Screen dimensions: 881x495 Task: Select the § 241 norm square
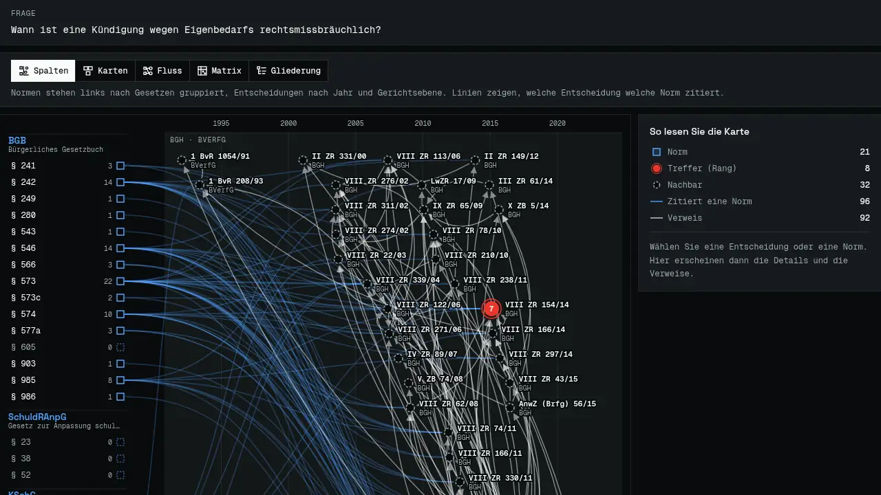click(x=120, y=166)
